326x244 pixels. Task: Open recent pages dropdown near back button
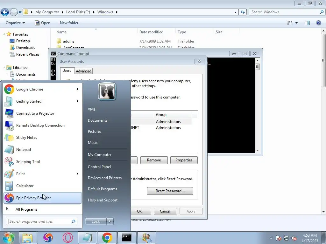point(20,12)
